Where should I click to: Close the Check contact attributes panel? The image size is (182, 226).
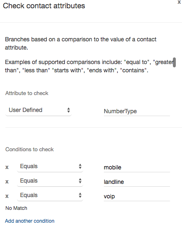point(179,2)
